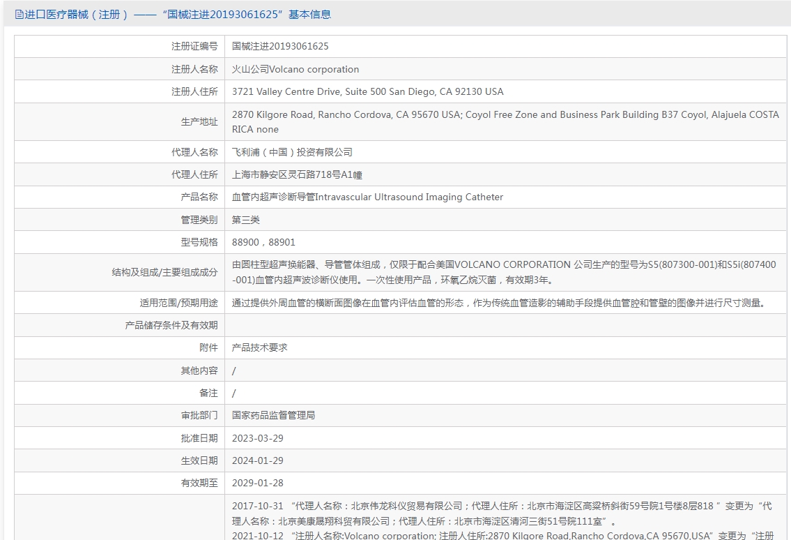Click the expiry date 2029-01-28
Screen dimensions: 791x540
pos(258,483)
